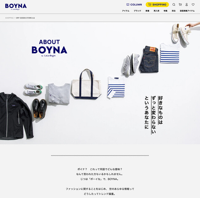
Task: Select the アイテム menu item
Action: pyautogui.click(x=126, y=11)
